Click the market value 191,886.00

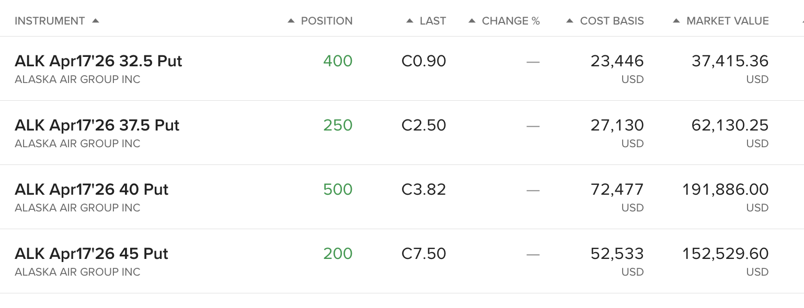pyautogui.click(x=725, y=189)
